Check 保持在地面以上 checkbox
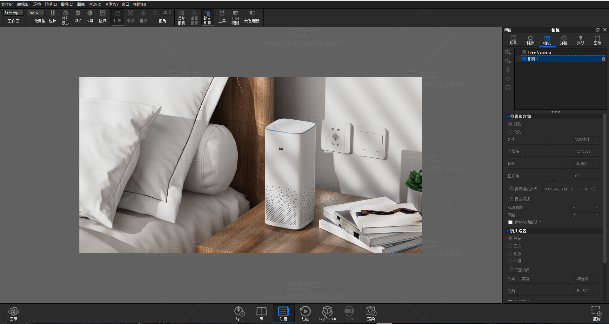 coord(510,222)
